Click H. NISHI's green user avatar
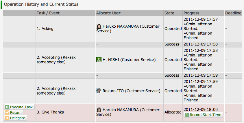Viewport: 244px width, 123px height. click(99, 60)
